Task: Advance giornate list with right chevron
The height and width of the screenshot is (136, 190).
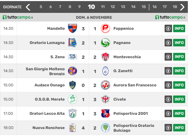Action: click(x=182, y=7)
